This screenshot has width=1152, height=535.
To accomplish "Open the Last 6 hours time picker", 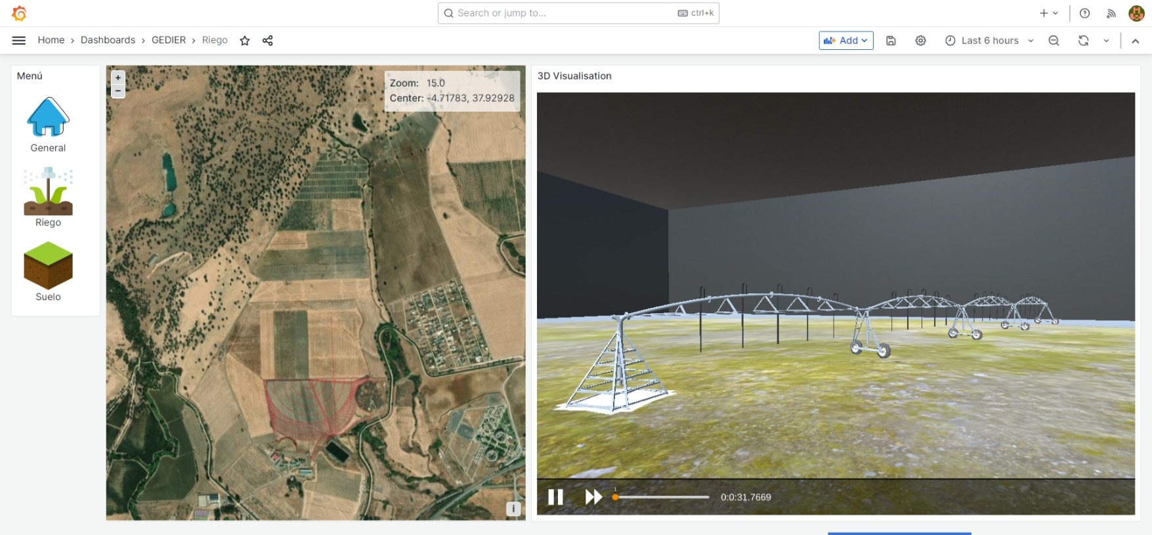I will point(989,41).
